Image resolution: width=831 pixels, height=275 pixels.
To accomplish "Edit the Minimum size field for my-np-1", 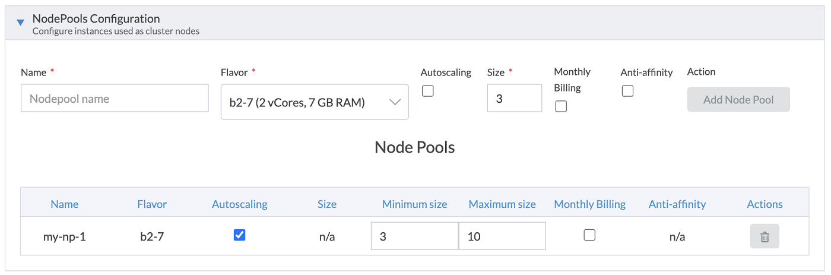I will coord(414,236).
